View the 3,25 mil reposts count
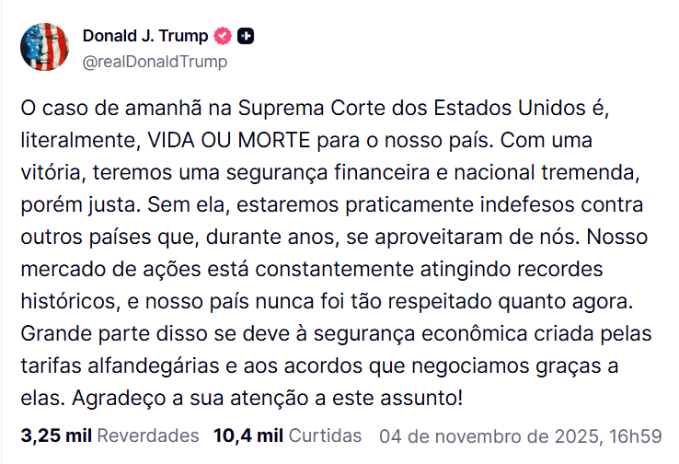Image resolution: width=679 pixels, height=464 pixels. 56,435
